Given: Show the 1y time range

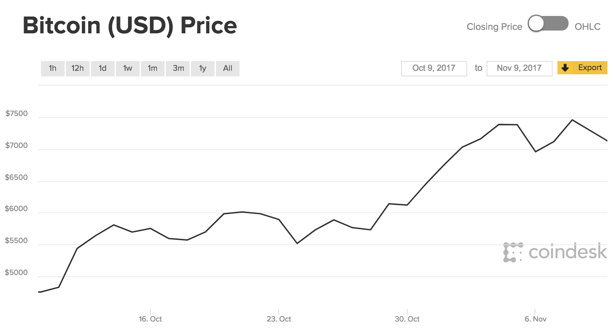Looking at the screenshot, I should point(203,68).
